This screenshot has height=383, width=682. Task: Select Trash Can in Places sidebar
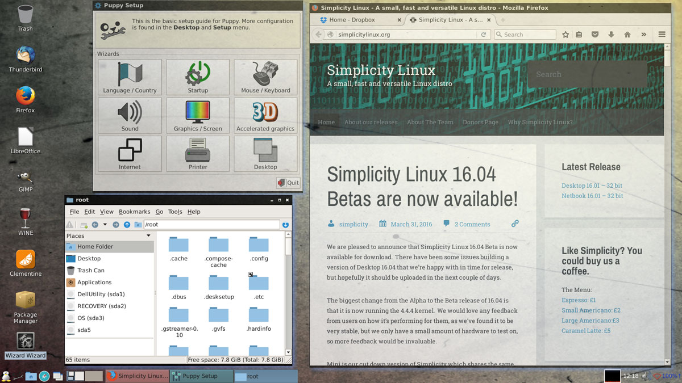(x=109, y=271)
